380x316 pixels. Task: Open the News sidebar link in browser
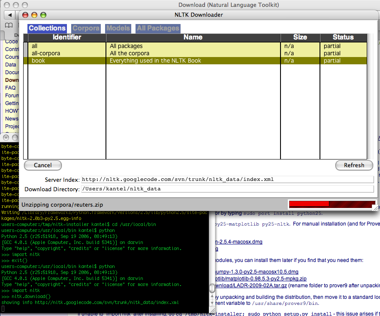pos(12,119)
